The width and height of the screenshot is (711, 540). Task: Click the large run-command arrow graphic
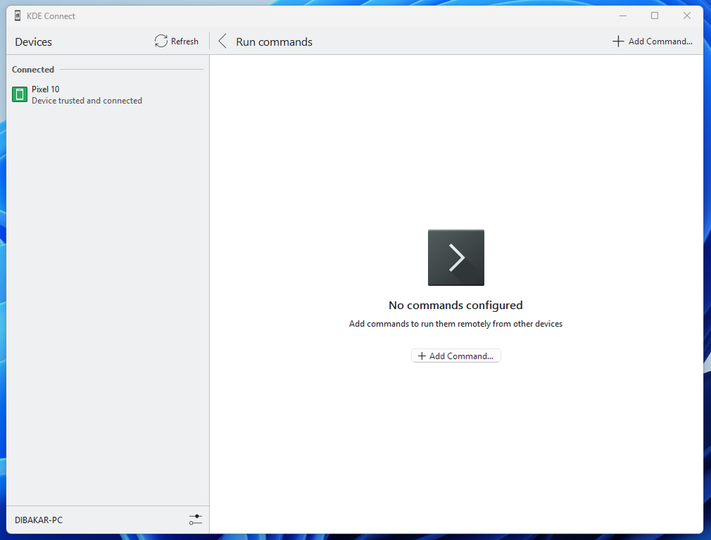(455, 257)
